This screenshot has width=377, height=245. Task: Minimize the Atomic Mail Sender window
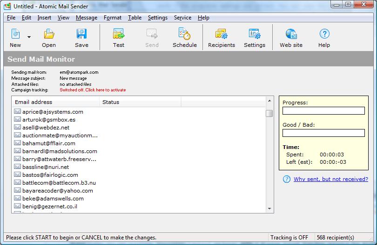pos(337,4)
